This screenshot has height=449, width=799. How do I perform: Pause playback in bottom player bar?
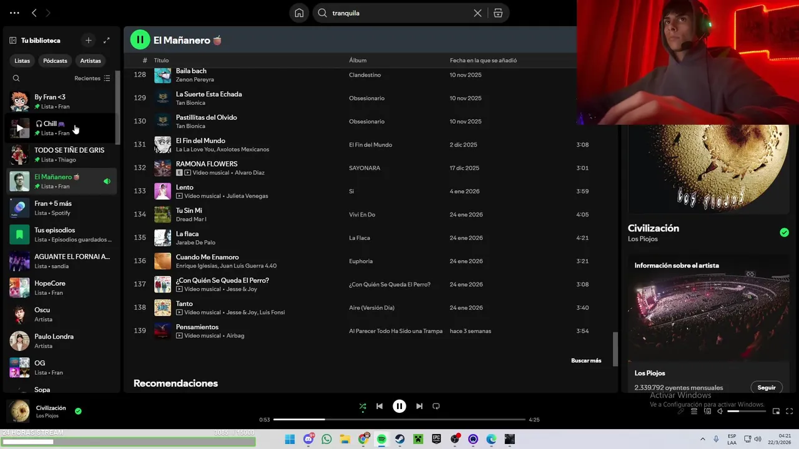[399, 406]
